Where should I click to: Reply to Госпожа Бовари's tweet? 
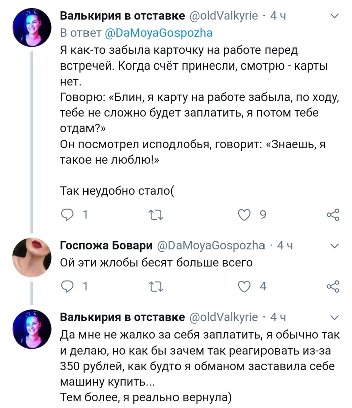pyautogui.click(x=67, y=287)
